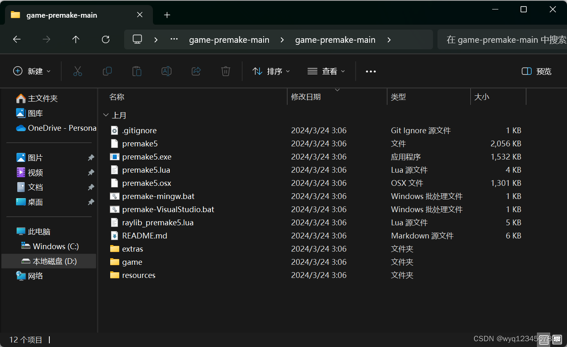Go up one folder level arrow
This screenshot has width=567, height=347.
coord(76,39)
